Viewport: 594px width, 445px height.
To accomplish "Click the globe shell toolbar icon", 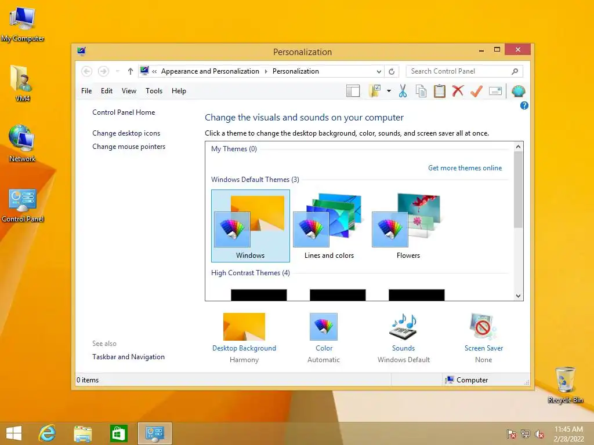I will pos(518,91).
